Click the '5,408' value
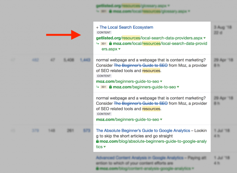 [x=69, y=60]
